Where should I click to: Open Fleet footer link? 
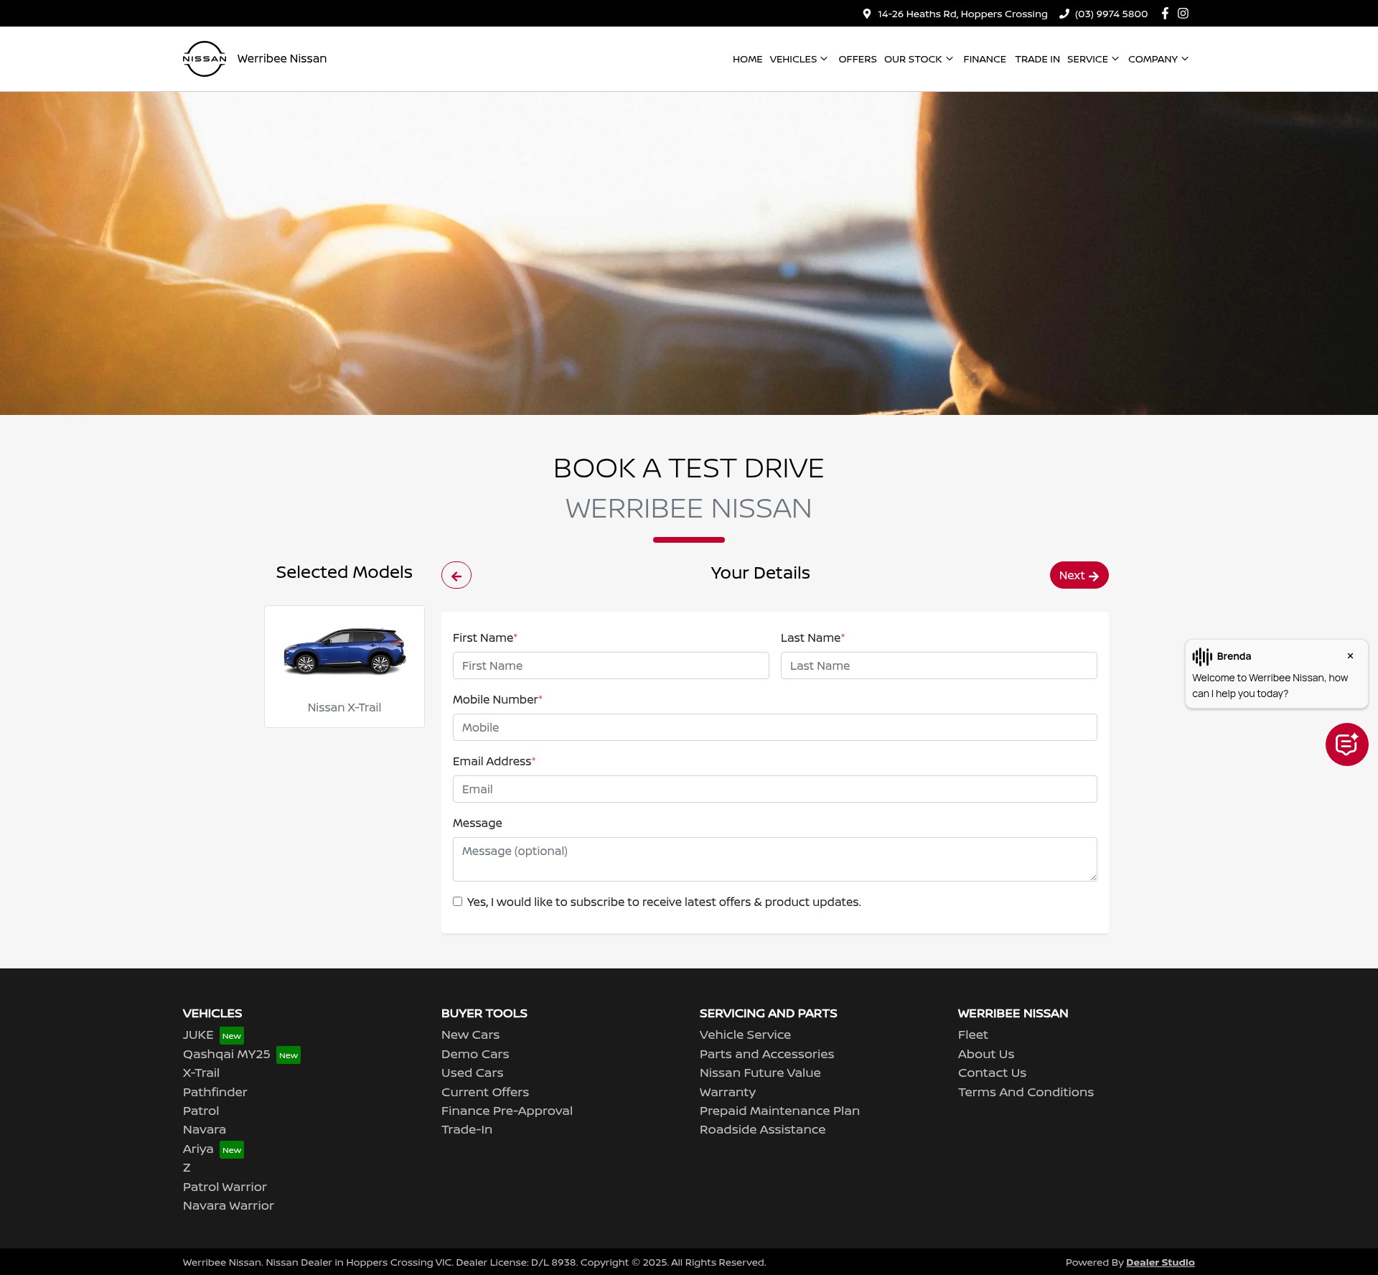click(972, 1035)
